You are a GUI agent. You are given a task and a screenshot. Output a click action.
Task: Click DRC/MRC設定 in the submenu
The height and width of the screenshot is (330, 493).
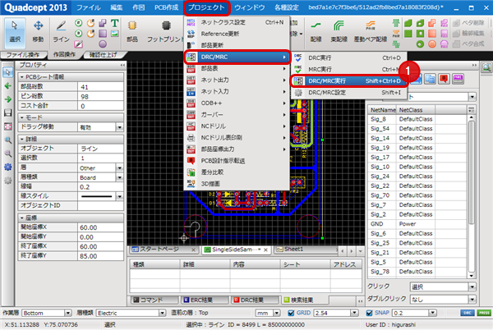point(349,93)
